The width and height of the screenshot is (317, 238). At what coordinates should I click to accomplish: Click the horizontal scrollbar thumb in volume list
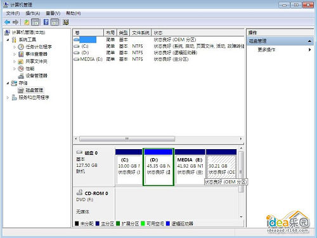(x=127, y=139)
